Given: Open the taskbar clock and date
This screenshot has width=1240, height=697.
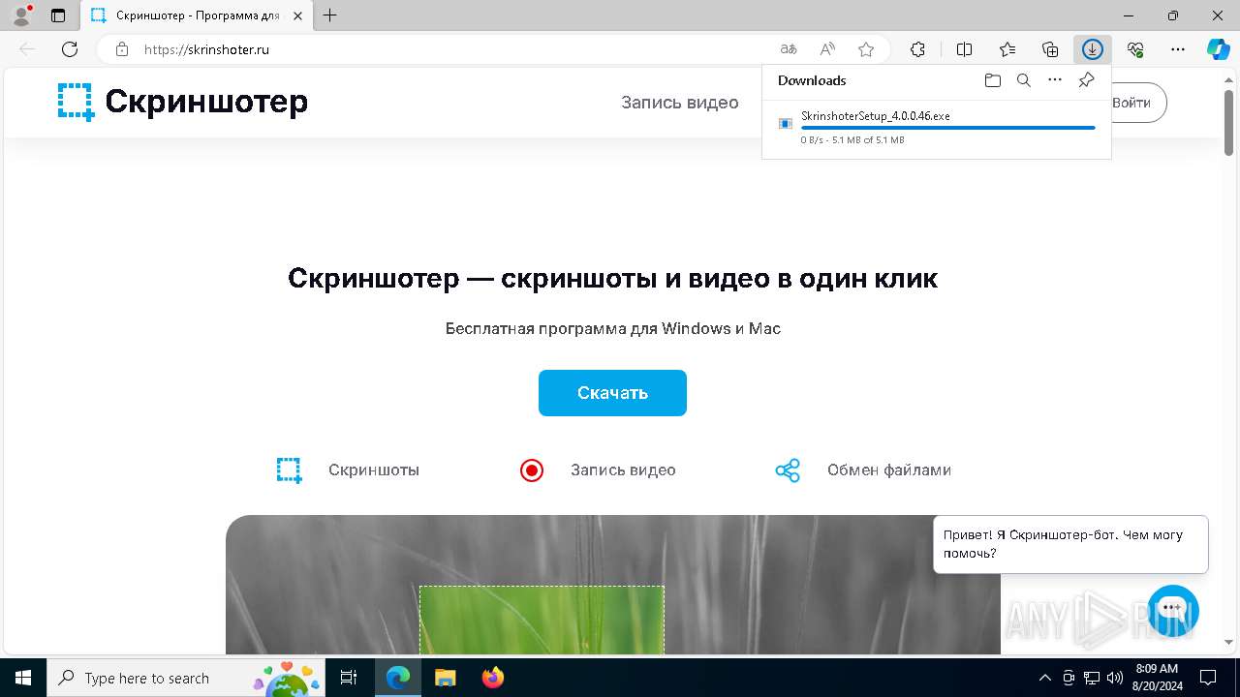Looking at the screenshot, I should [x=1156, y=678].
